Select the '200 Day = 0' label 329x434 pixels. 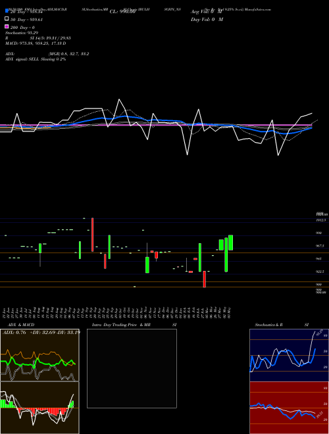pyautogui.click(x=23, y=28)
